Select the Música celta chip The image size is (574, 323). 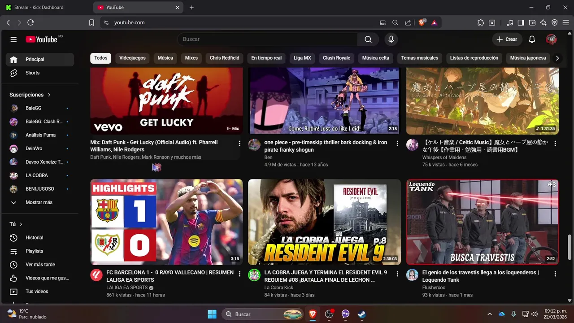(x=376, y=58)
